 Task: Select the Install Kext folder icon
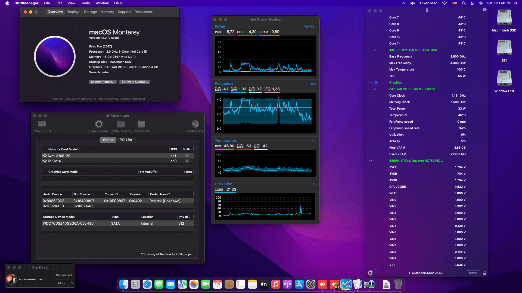click(141, 124)
